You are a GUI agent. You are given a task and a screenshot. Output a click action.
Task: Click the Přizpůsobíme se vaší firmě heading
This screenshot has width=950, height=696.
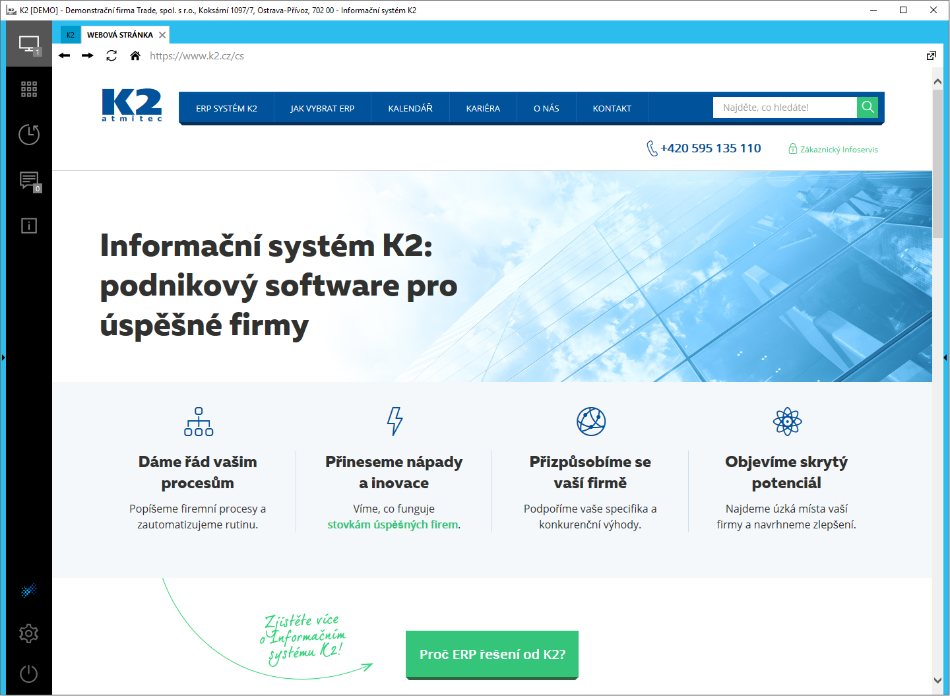point(590,472)
